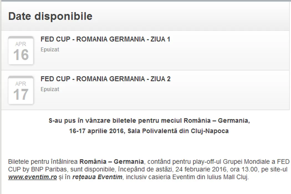Click the APR 17 calendar date icon
291x194 pixels.
[x=21, y=90]
